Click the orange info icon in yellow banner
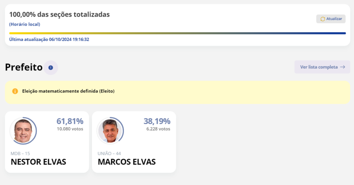This screenshot has width=354, height=185. click(15, 91)
